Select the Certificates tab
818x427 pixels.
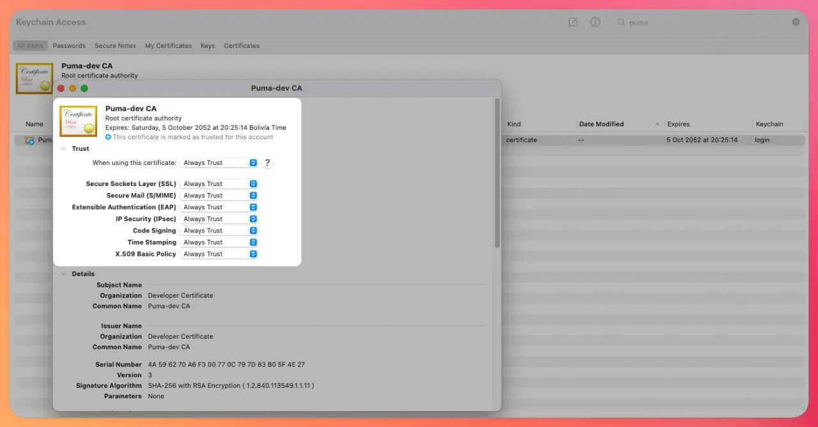[242, 45]
